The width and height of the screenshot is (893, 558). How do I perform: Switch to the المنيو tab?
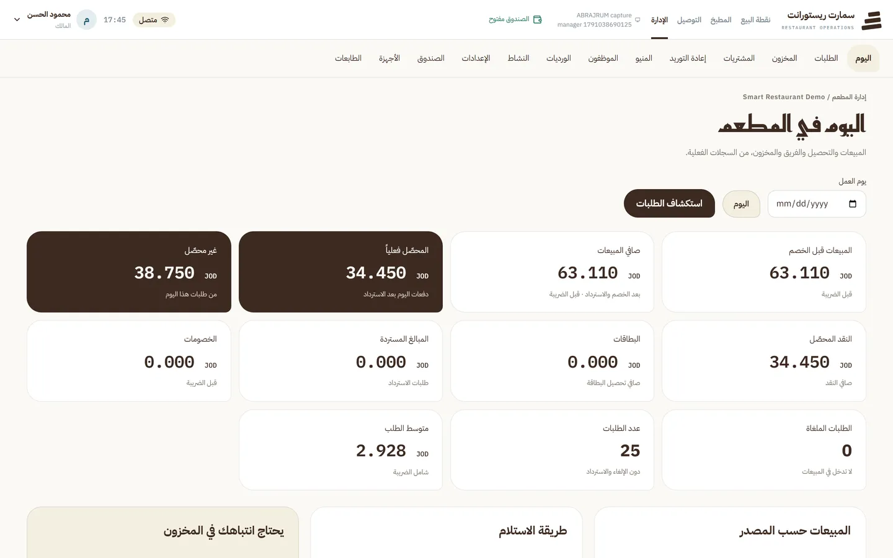[644, 58]
